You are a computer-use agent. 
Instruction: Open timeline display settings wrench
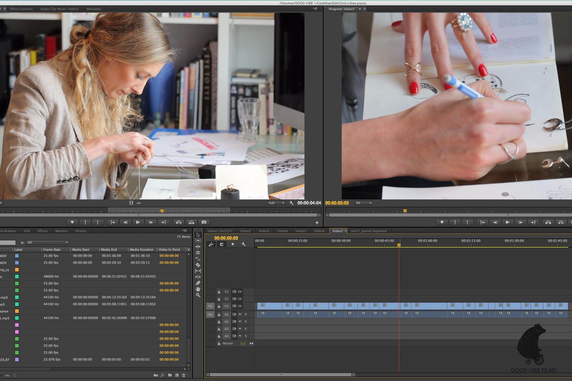[244, 244]
